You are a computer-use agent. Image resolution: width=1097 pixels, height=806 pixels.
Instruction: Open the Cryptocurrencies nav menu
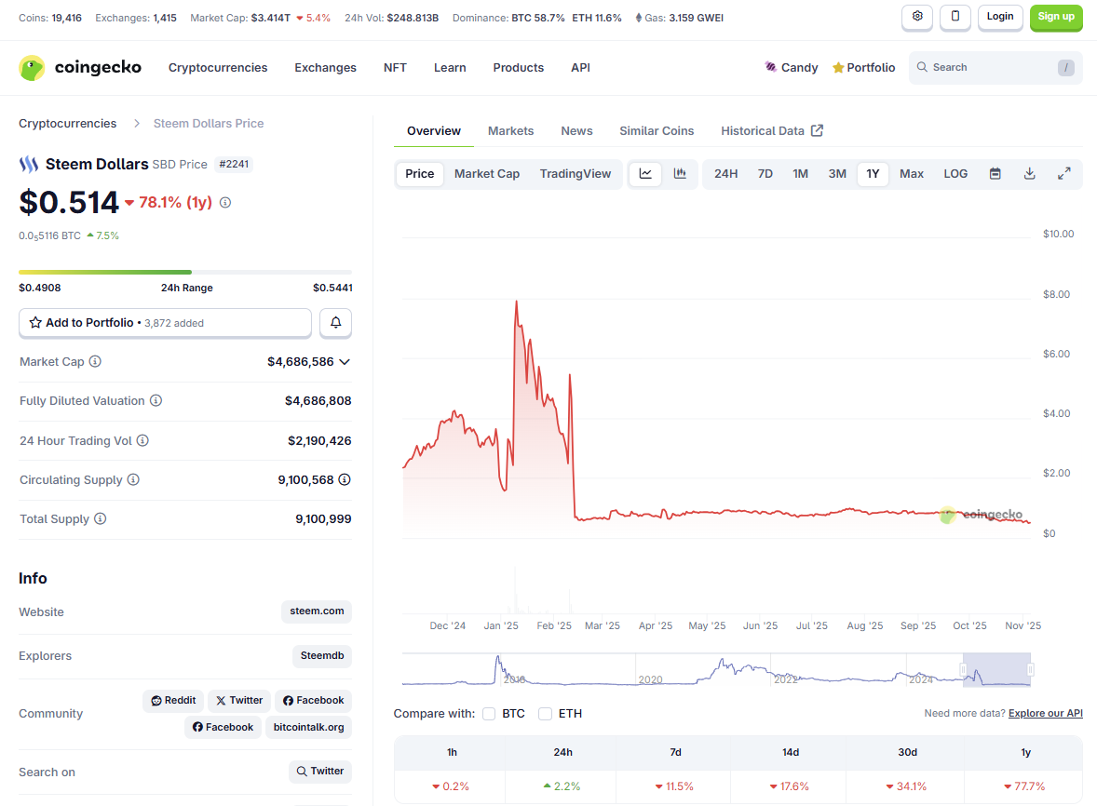[x=218, y=68]
